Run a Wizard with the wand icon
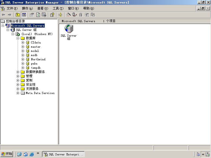Screen dimensions: 211x158 69,15
